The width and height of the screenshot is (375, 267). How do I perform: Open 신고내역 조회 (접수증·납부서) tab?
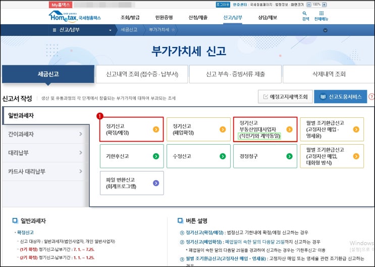142,74
